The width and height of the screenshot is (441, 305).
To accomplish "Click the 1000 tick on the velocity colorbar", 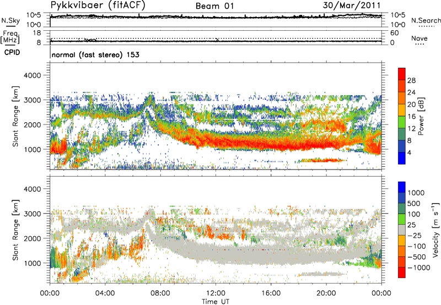I will (416, 193).
